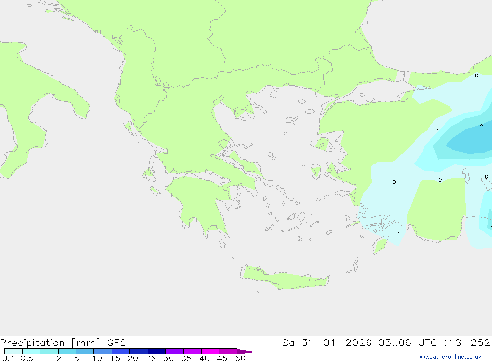This screenshot has height=361, width=492.
Task: Click the '45' legend scale label
Action: 222,358
